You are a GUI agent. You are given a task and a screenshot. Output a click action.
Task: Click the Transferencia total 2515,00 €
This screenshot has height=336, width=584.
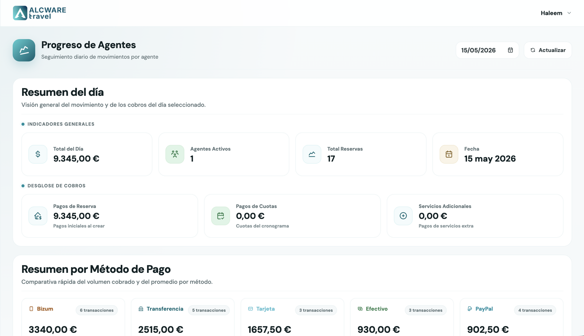(161, 329)
